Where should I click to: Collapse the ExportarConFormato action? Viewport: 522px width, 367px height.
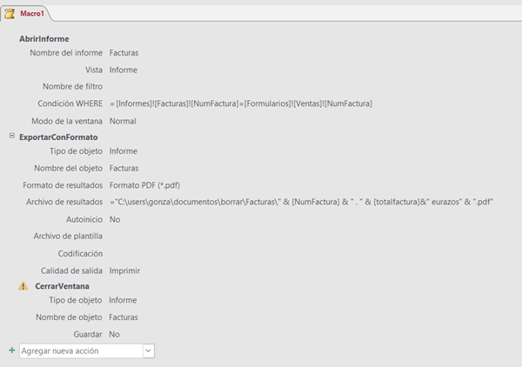point(11,137)
